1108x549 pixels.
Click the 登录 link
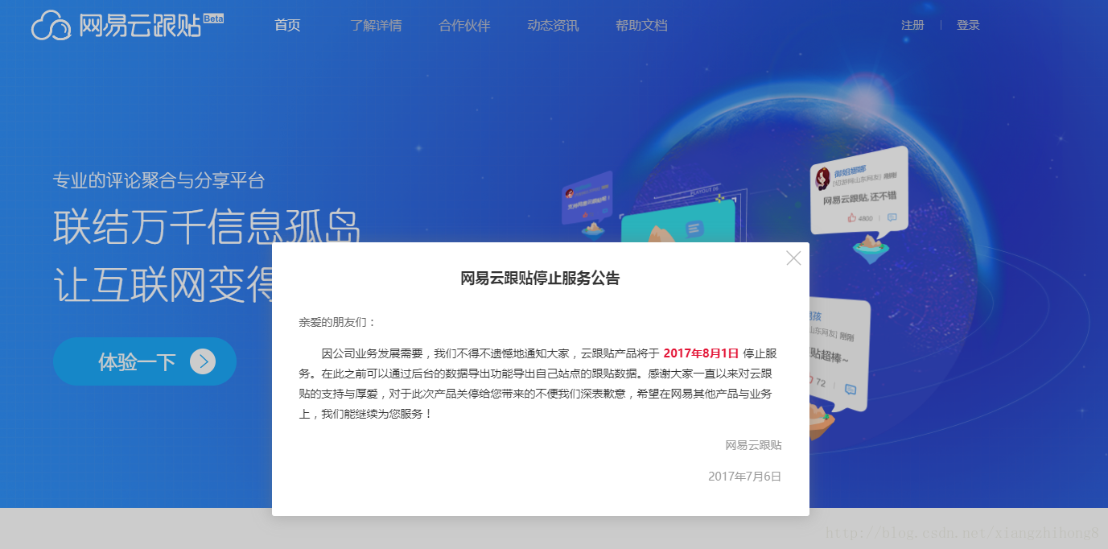(x=968, y=25)
